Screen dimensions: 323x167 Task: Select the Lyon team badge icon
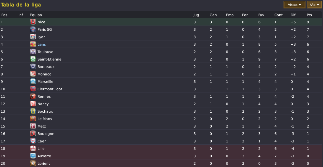pos(33,37)
